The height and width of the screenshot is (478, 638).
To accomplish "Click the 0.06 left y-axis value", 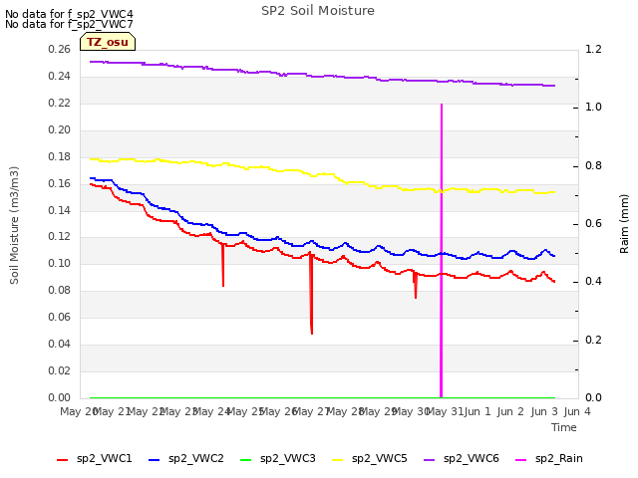I will (x=60, y=317).
